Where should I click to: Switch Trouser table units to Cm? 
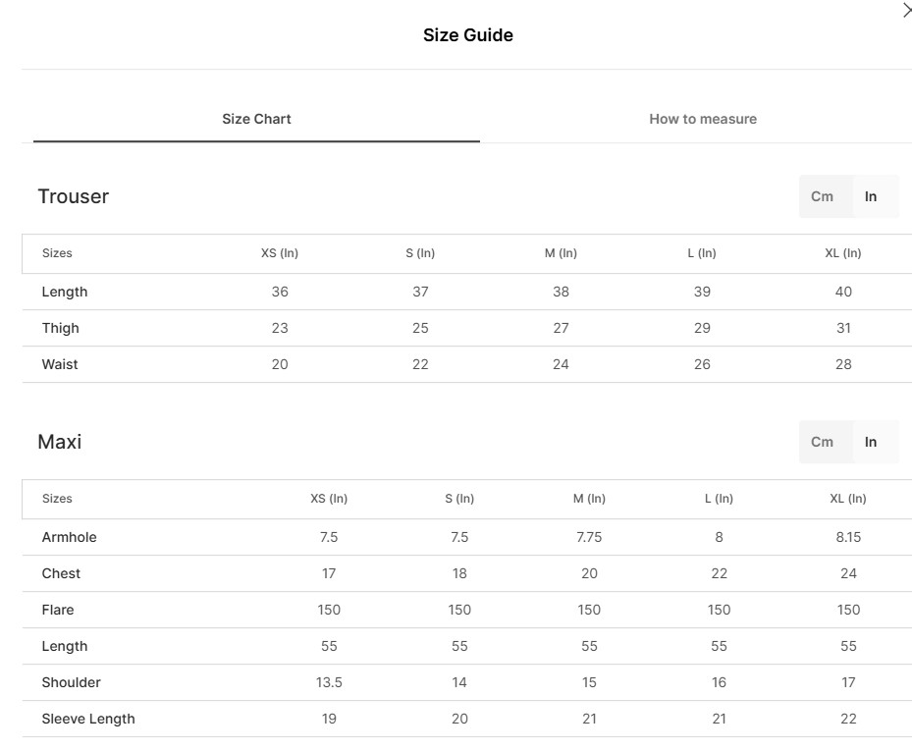pyautogui.click(x=822, y=196)
